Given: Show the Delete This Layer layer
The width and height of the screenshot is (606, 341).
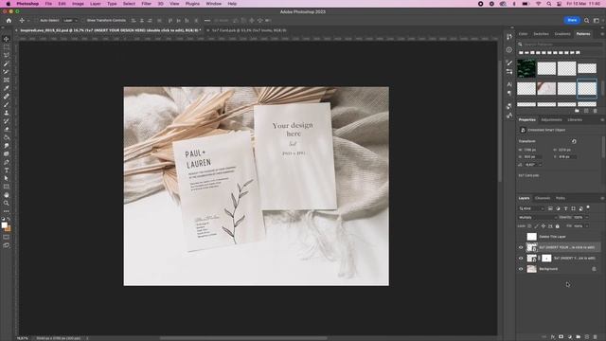Looking at the screenshot, I should [x=521, y=237].
